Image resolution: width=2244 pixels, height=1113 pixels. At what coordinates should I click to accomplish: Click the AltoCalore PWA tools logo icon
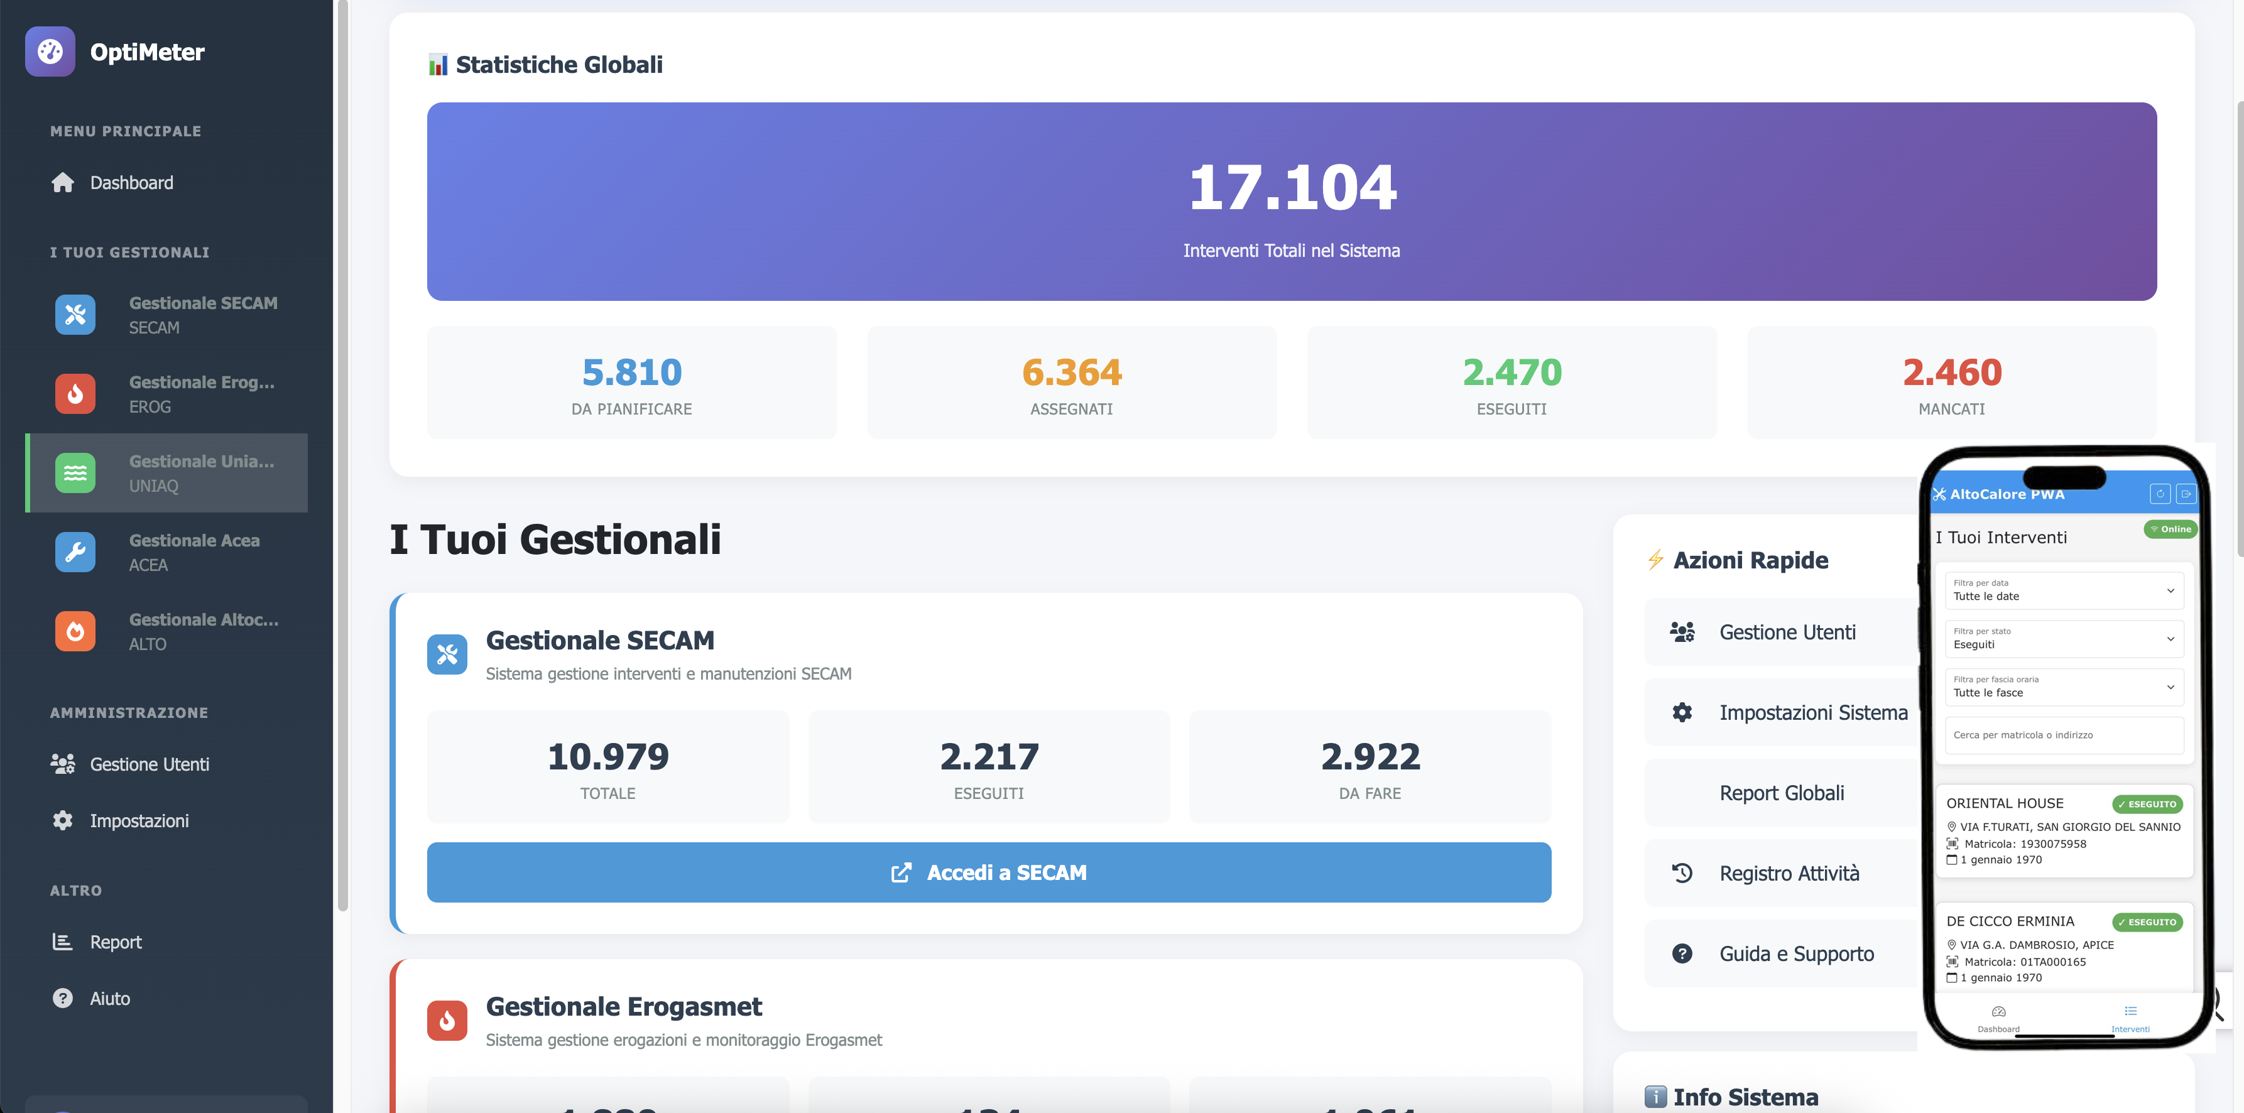coord(1939,494)
